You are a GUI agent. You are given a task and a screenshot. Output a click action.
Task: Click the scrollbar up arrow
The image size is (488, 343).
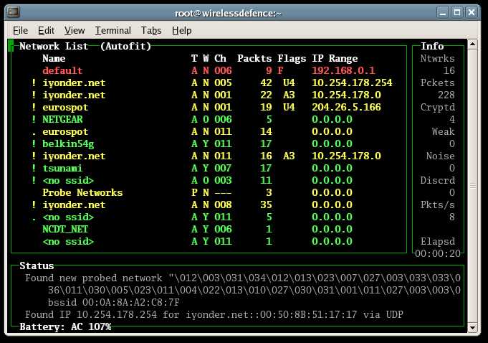(x=472, y=44)
